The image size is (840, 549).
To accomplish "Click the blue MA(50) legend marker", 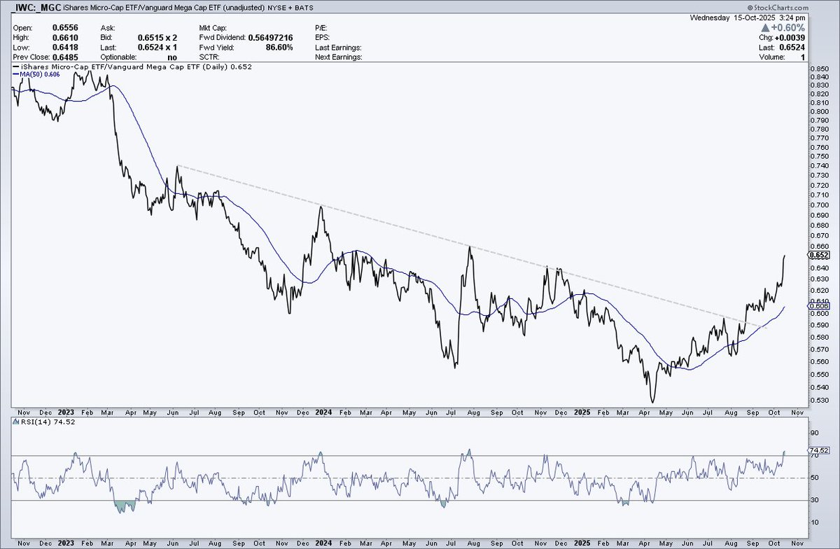I will point(15,74).
